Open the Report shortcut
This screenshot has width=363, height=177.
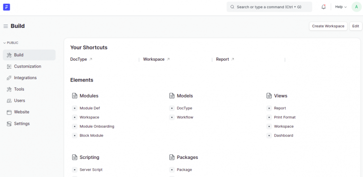[x=223, y=59]
